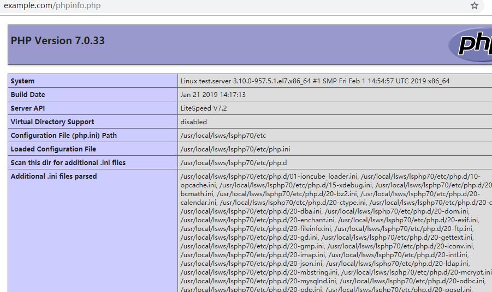Click the lsphp70/etc/php.ini path value
The height and width of the screenshot is (292, 492).
pos(235,149)
